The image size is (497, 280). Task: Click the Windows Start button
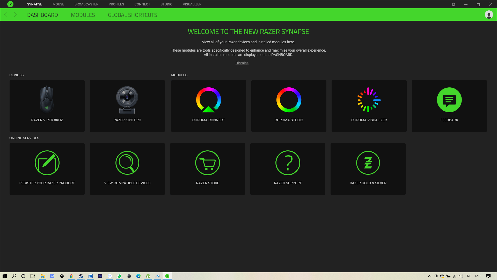coord(5,276)
